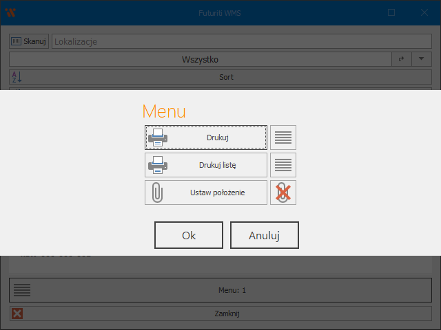The width and height of the screenshot is (441, 330).
Task: Click the crossed-out paperclip icon
Action: (x=283, y=192)
